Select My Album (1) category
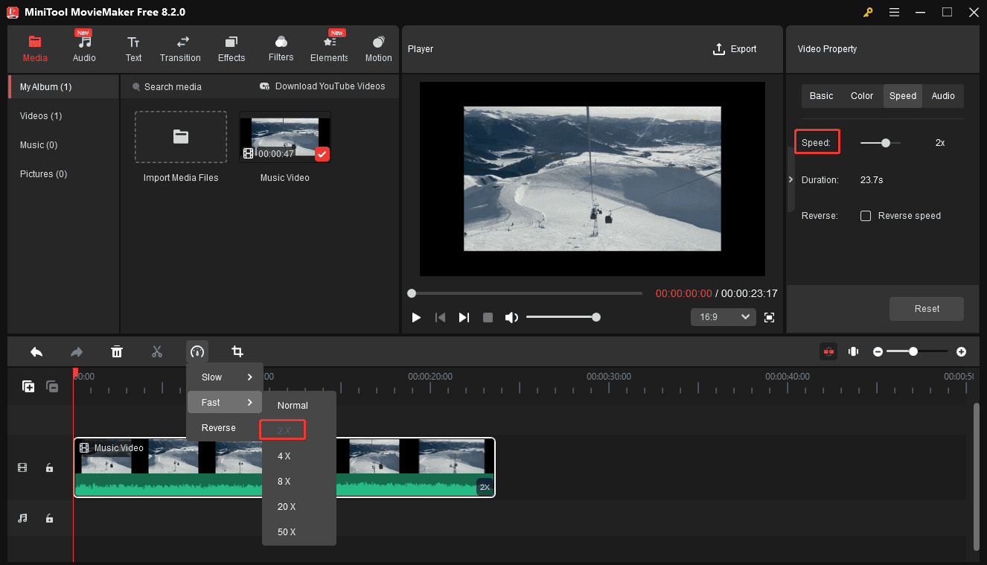 tap(63, 87)
